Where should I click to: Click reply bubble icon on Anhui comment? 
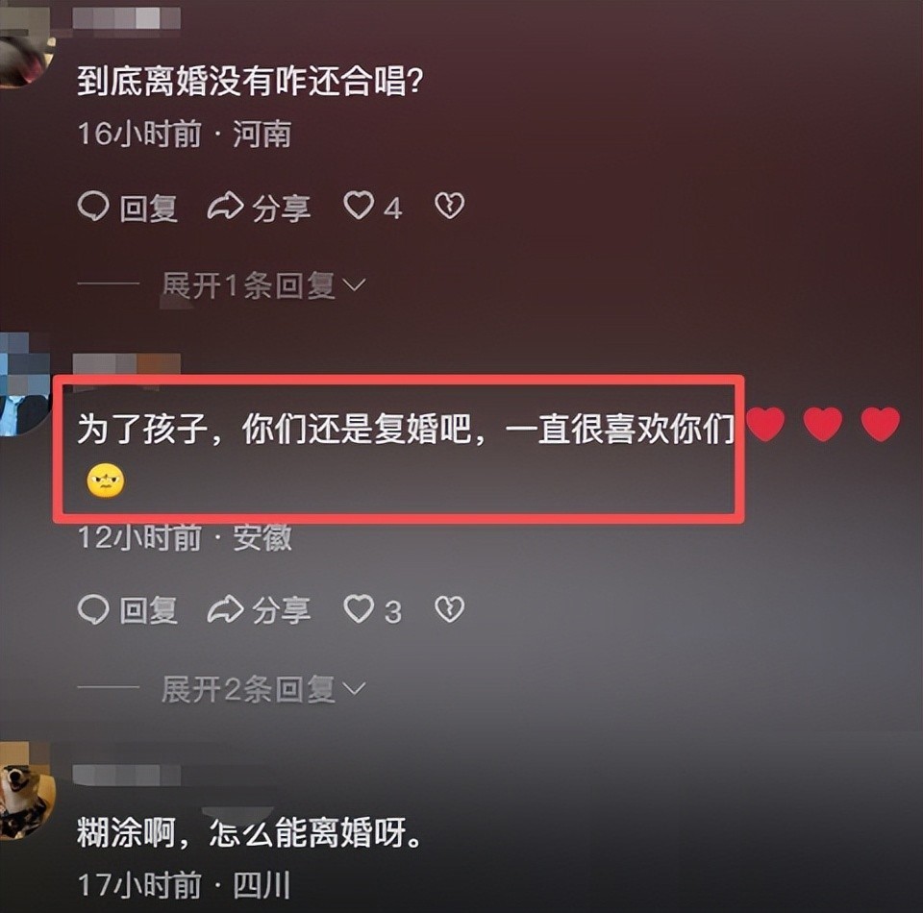point(93,609)
